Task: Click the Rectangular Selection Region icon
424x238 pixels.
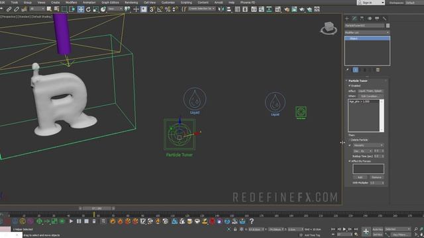Action: tap(64, 9)
